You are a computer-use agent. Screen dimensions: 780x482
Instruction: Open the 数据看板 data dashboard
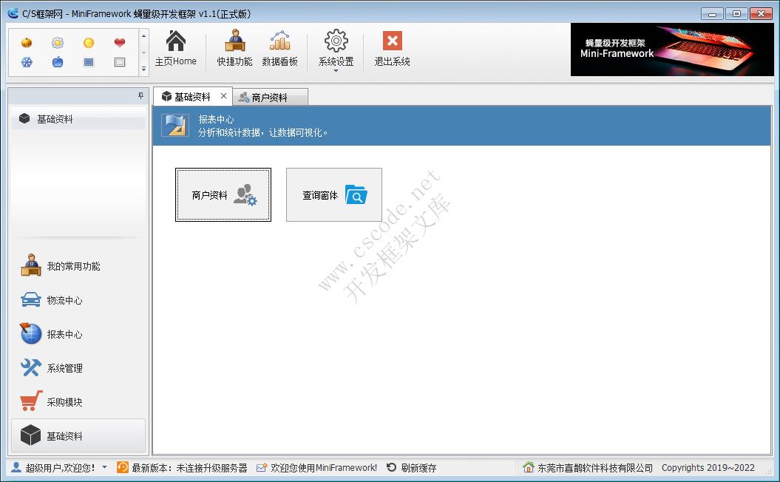pyautogui.click(x=280, y=48)
